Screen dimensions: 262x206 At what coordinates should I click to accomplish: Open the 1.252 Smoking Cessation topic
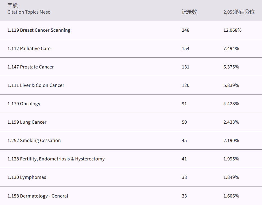34,140
